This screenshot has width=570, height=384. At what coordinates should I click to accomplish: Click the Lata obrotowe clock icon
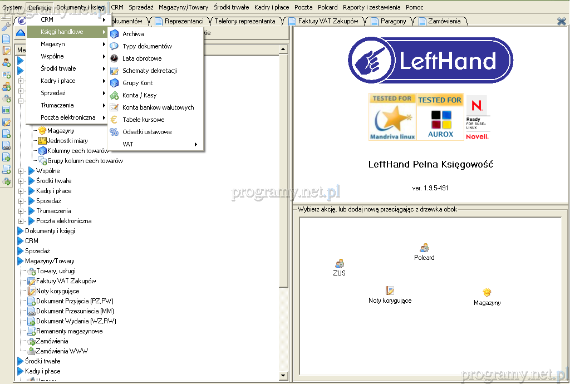click(114, 58)
